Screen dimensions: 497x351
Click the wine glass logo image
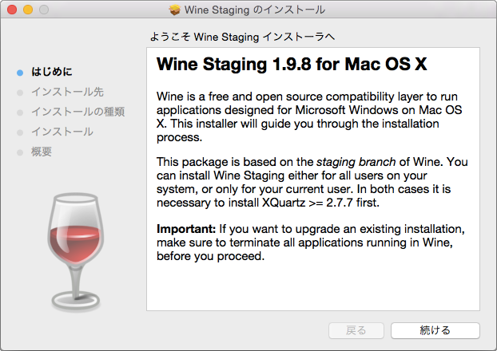pos(75,251)
